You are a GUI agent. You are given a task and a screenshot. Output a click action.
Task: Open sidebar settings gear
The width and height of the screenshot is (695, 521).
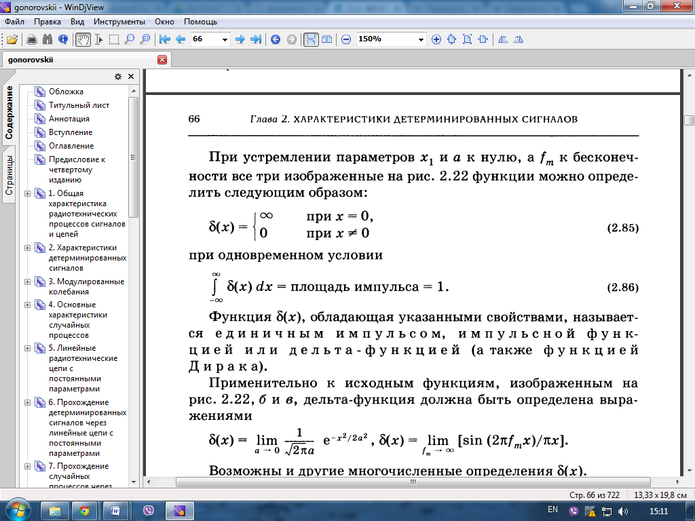(x=118, y=77)
